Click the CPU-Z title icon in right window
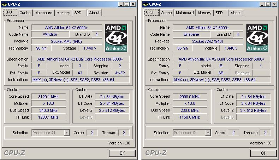The image size is (279, 160). tap(146, 4)
